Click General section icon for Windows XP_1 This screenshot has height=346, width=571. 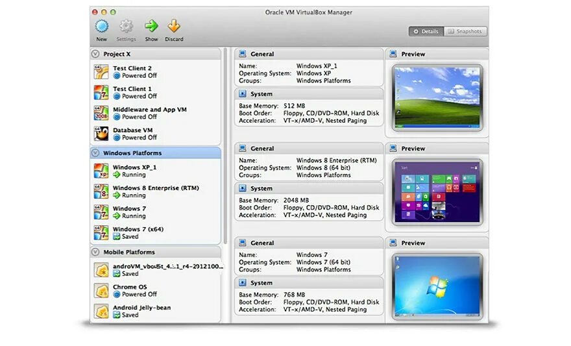[x=242, y=54]
